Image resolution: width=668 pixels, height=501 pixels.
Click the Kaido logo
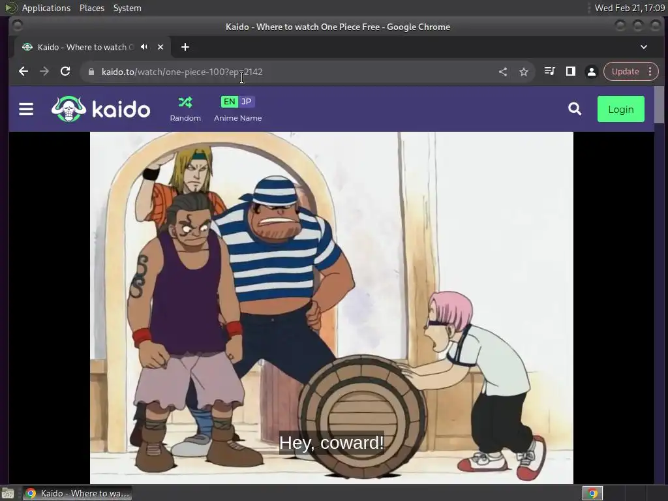coord(100,109)
